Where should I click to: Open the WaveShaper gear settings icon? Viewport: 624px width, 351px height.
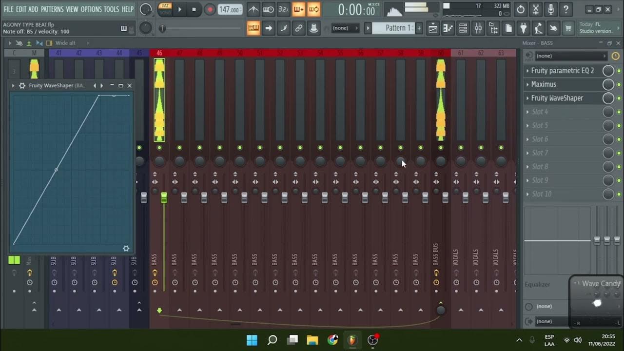tap(22, 85)
